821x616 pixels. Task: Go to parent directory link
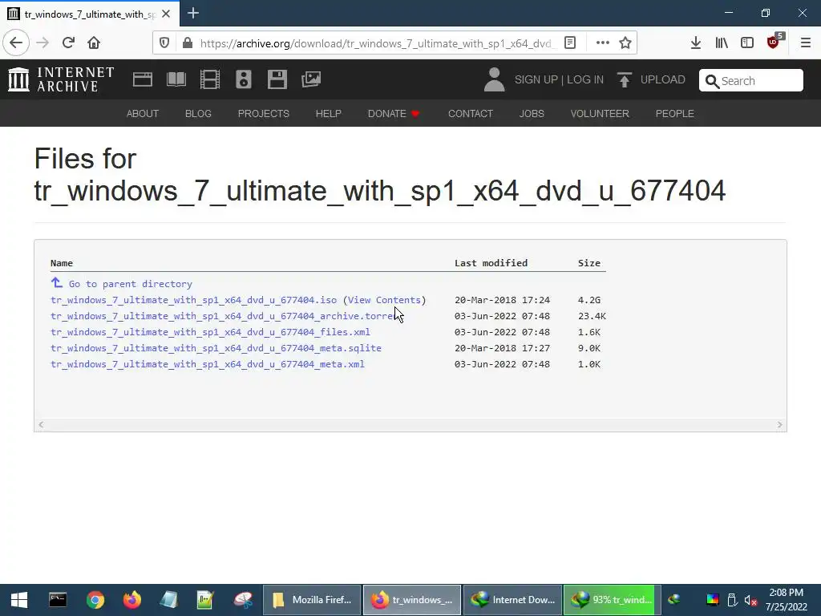(x=122, y=284)
